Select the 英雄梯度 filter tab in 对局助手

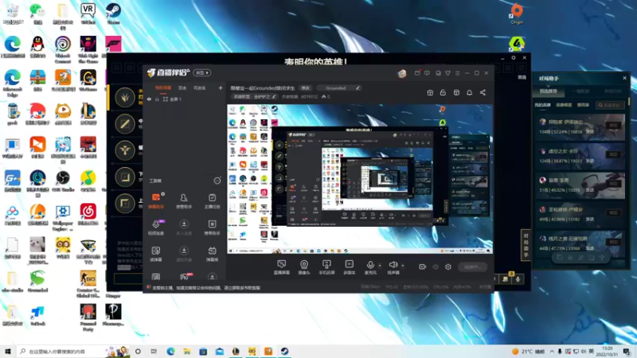point(564,105)
